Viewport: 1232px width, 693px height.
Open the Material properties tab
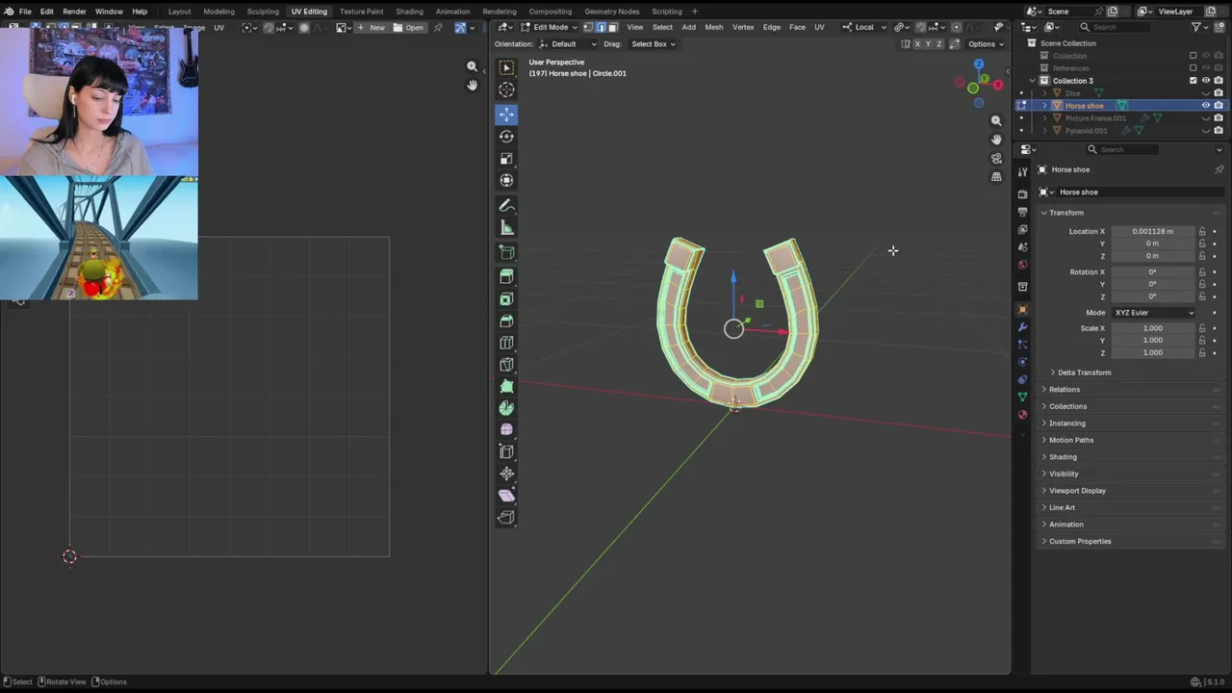coord(1022,415)
